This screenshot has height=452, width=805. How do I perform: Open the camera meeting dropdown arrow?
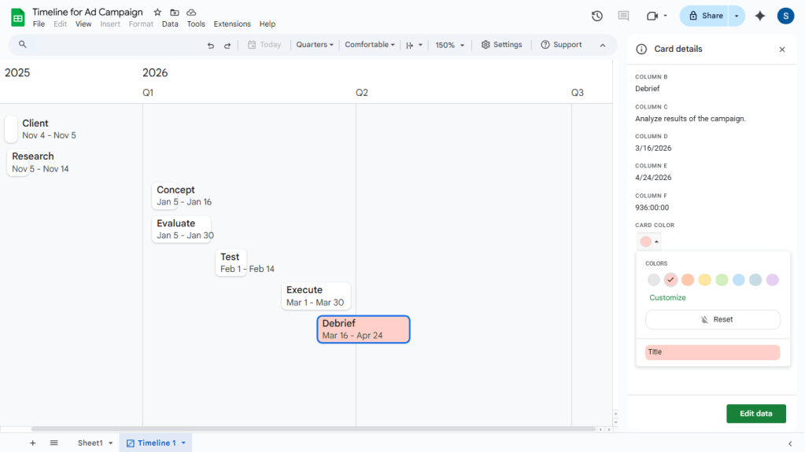coord(666,16)
